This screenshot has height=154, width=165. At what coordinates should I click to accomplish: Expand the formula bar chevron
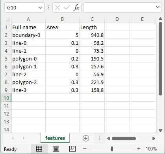[158, 7]
